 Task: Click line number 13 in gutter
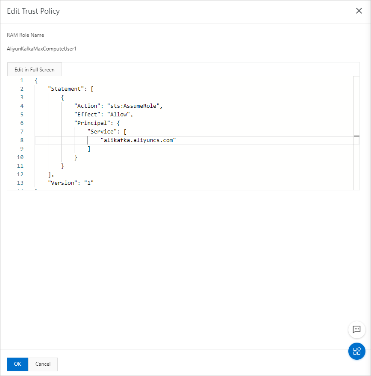click(x=20, y=183)
